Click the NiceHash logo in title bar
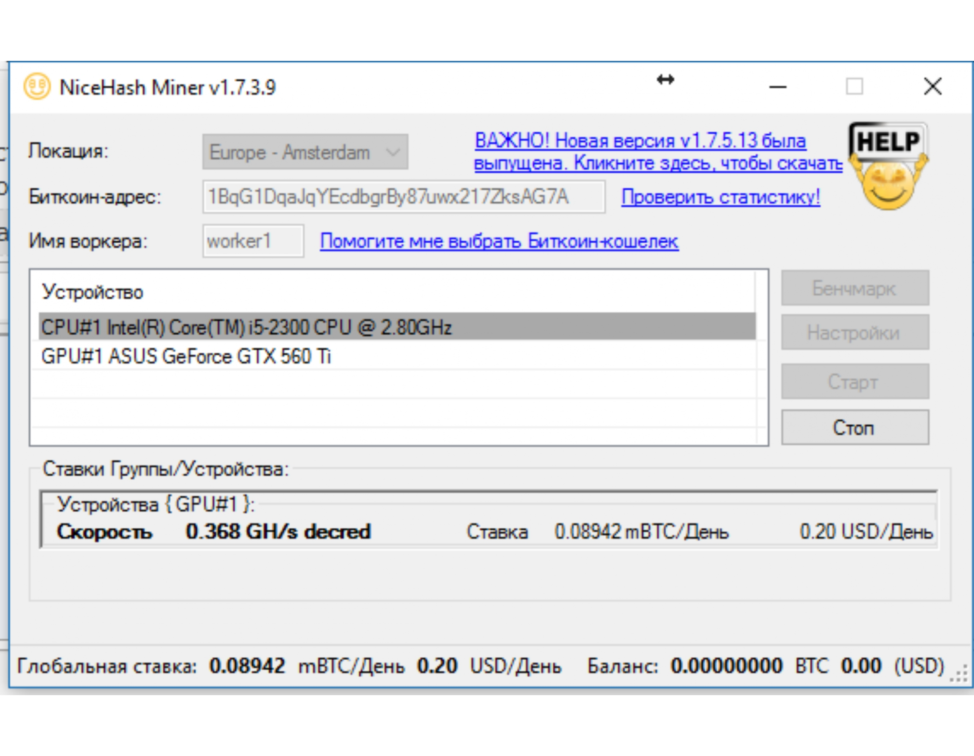Screen dimensions: 974x756 tap(37, 87)
